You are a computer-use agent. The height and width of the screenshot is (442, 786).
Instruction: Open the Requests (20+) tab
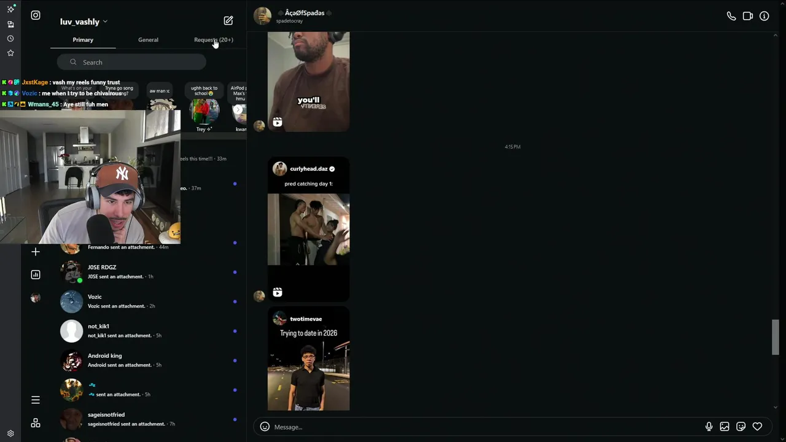point(214,40)
